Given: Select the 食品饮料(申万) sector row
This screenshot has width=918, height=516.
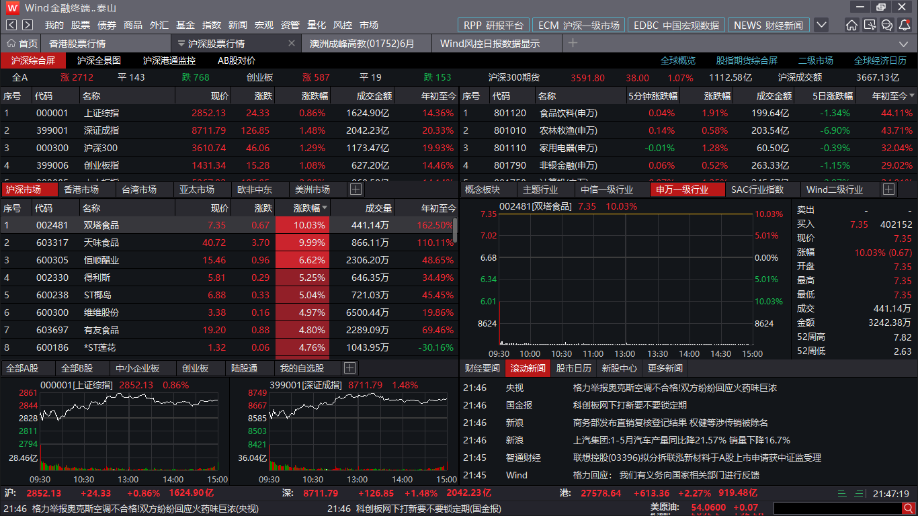Looking at the screenshot, I should click(x=689, y=113).
